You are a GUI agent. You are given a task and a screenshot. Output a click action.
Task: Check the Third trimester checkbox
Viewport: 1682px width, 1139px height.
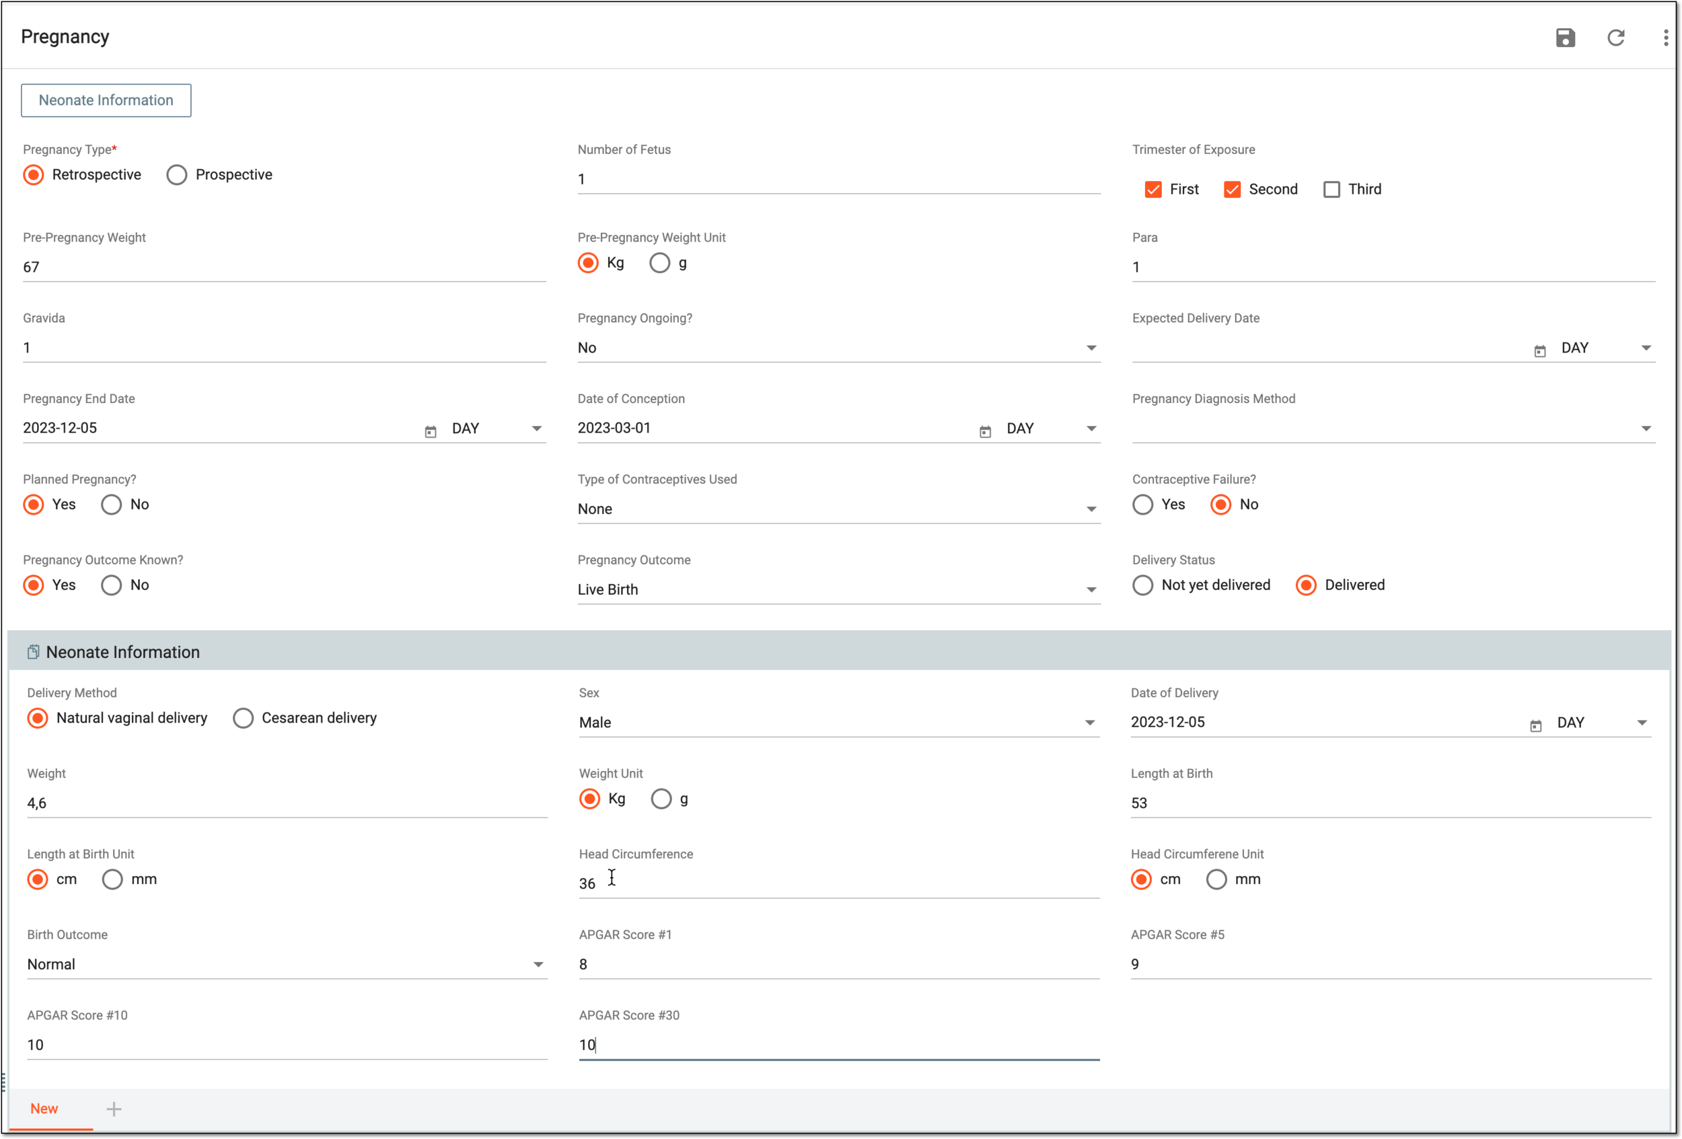click(1331, 190)
